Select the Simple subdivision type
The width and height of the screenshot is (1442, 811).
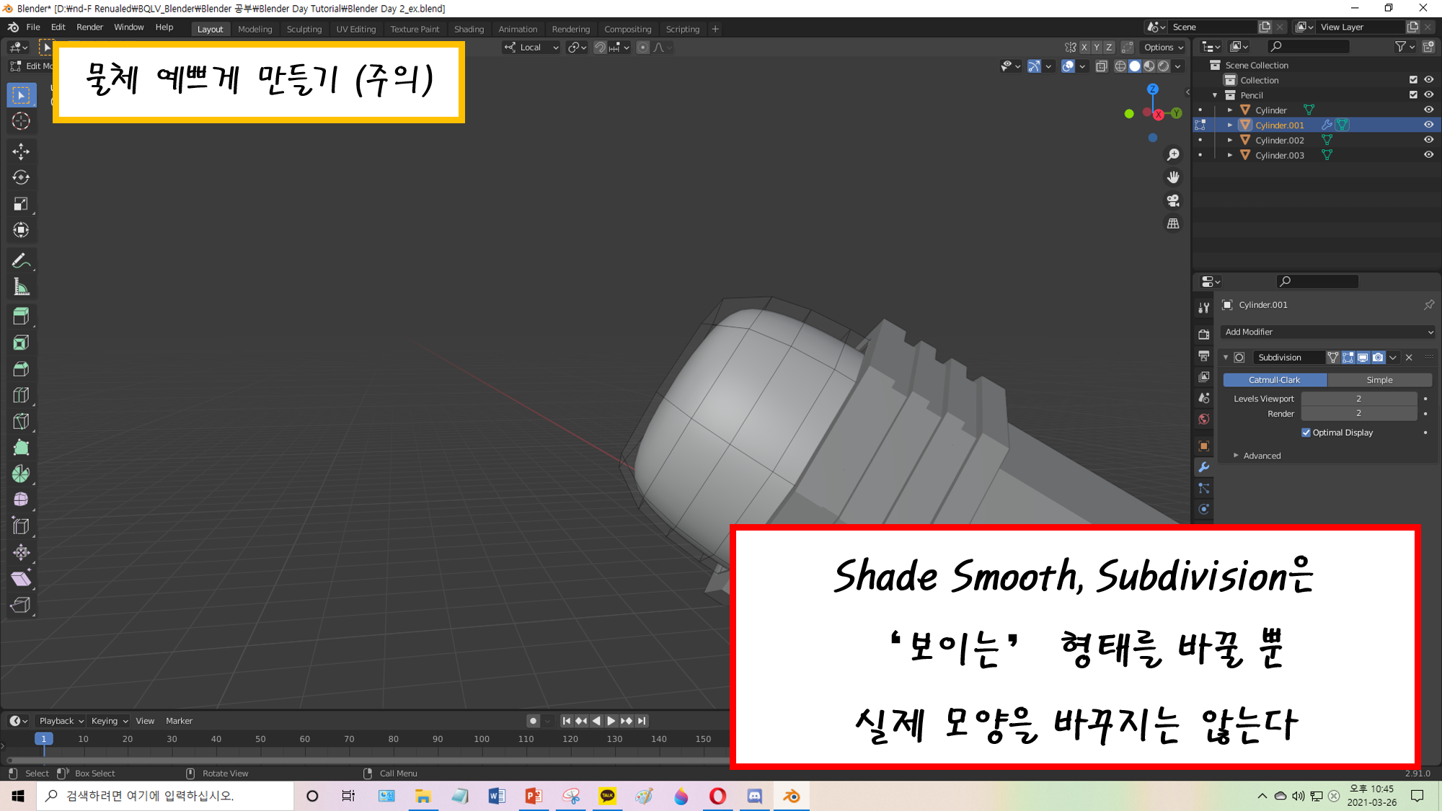click(1379, 380)
